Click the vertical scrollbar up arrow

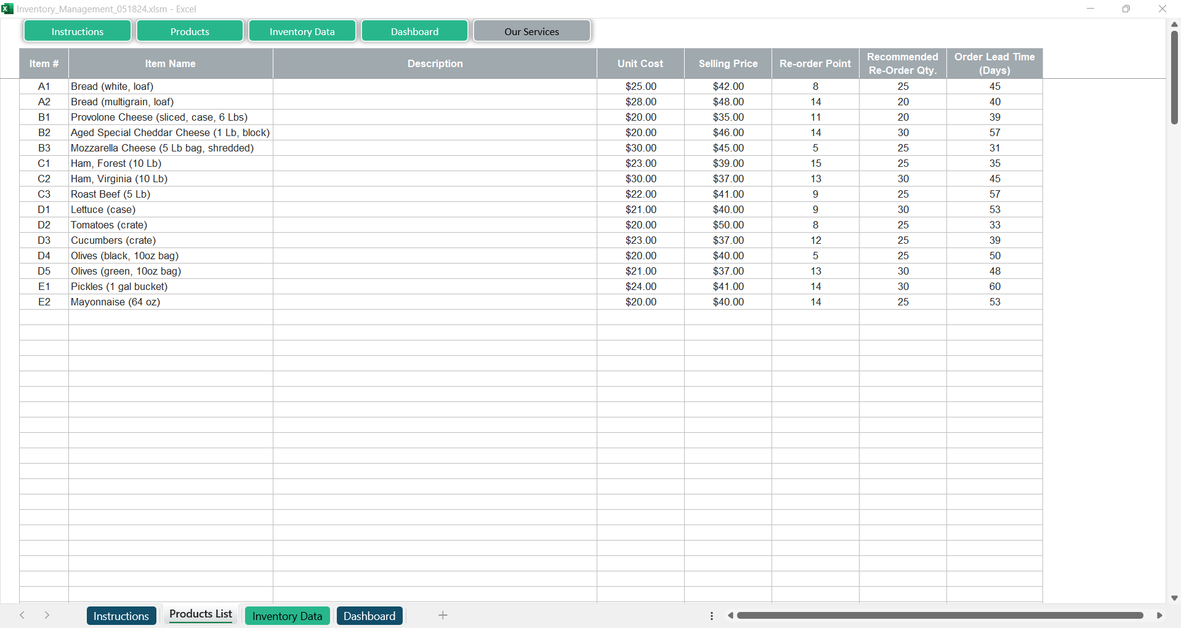(x=1174, y=24)
